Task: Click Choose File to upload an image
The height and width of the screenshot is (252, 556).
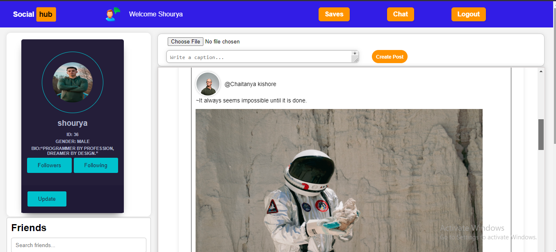Action: (x=185, y=41)
